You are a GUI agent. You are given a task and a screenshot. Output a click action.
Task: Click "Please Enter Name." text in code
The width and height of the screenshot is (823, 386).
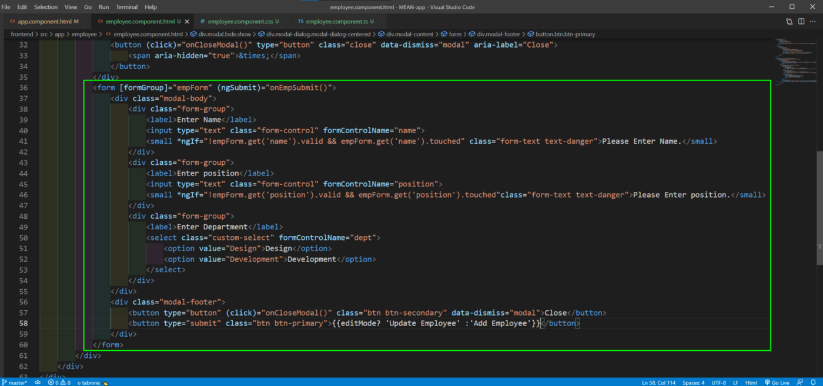coord(641,141)
